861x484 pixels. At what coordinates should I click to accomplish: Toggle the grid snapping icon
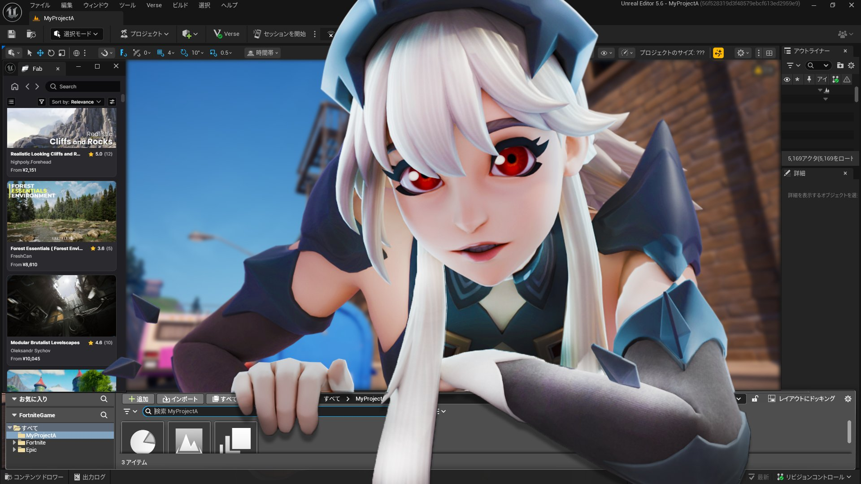[160, 53]
